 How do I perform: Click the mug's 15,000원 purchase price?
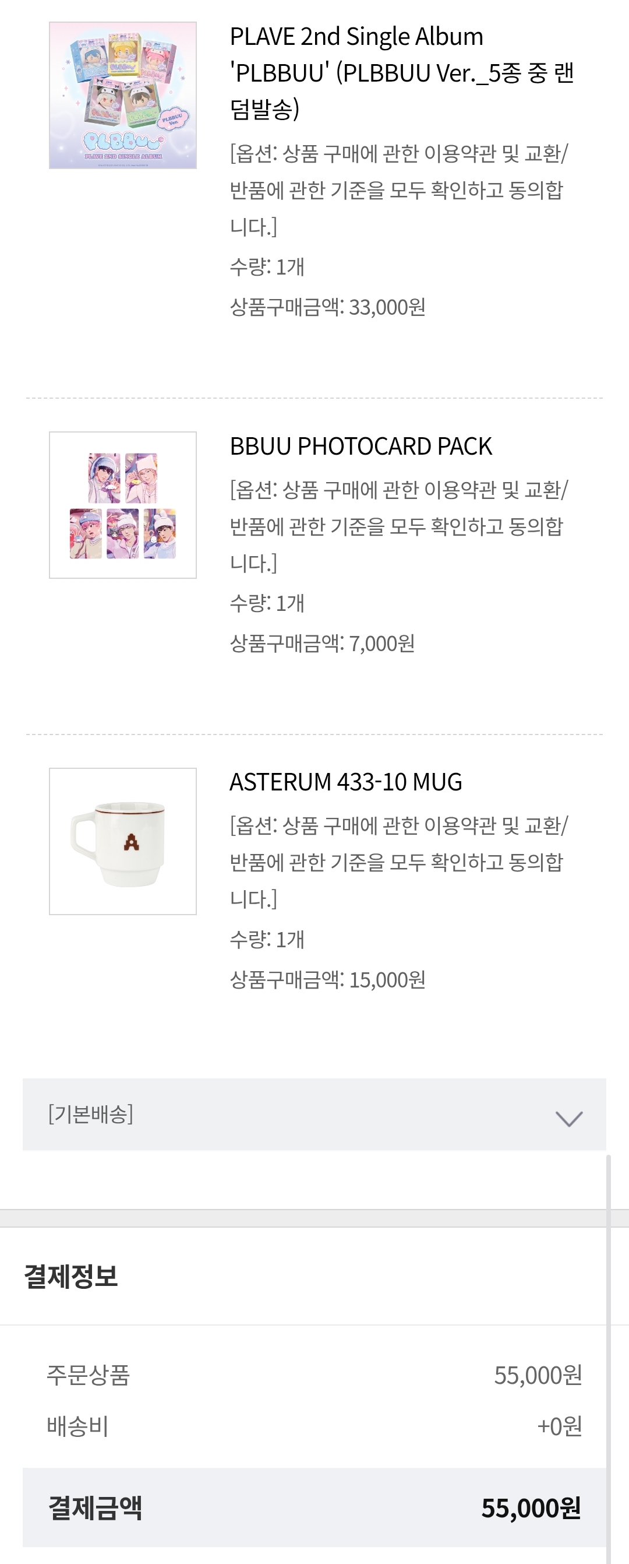tap(387, 980)
